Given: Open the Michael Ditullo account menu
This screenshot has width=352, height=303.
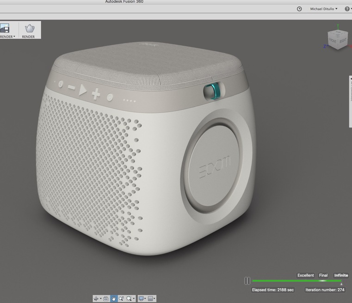Looking at the screenshot, I should 324,9.
